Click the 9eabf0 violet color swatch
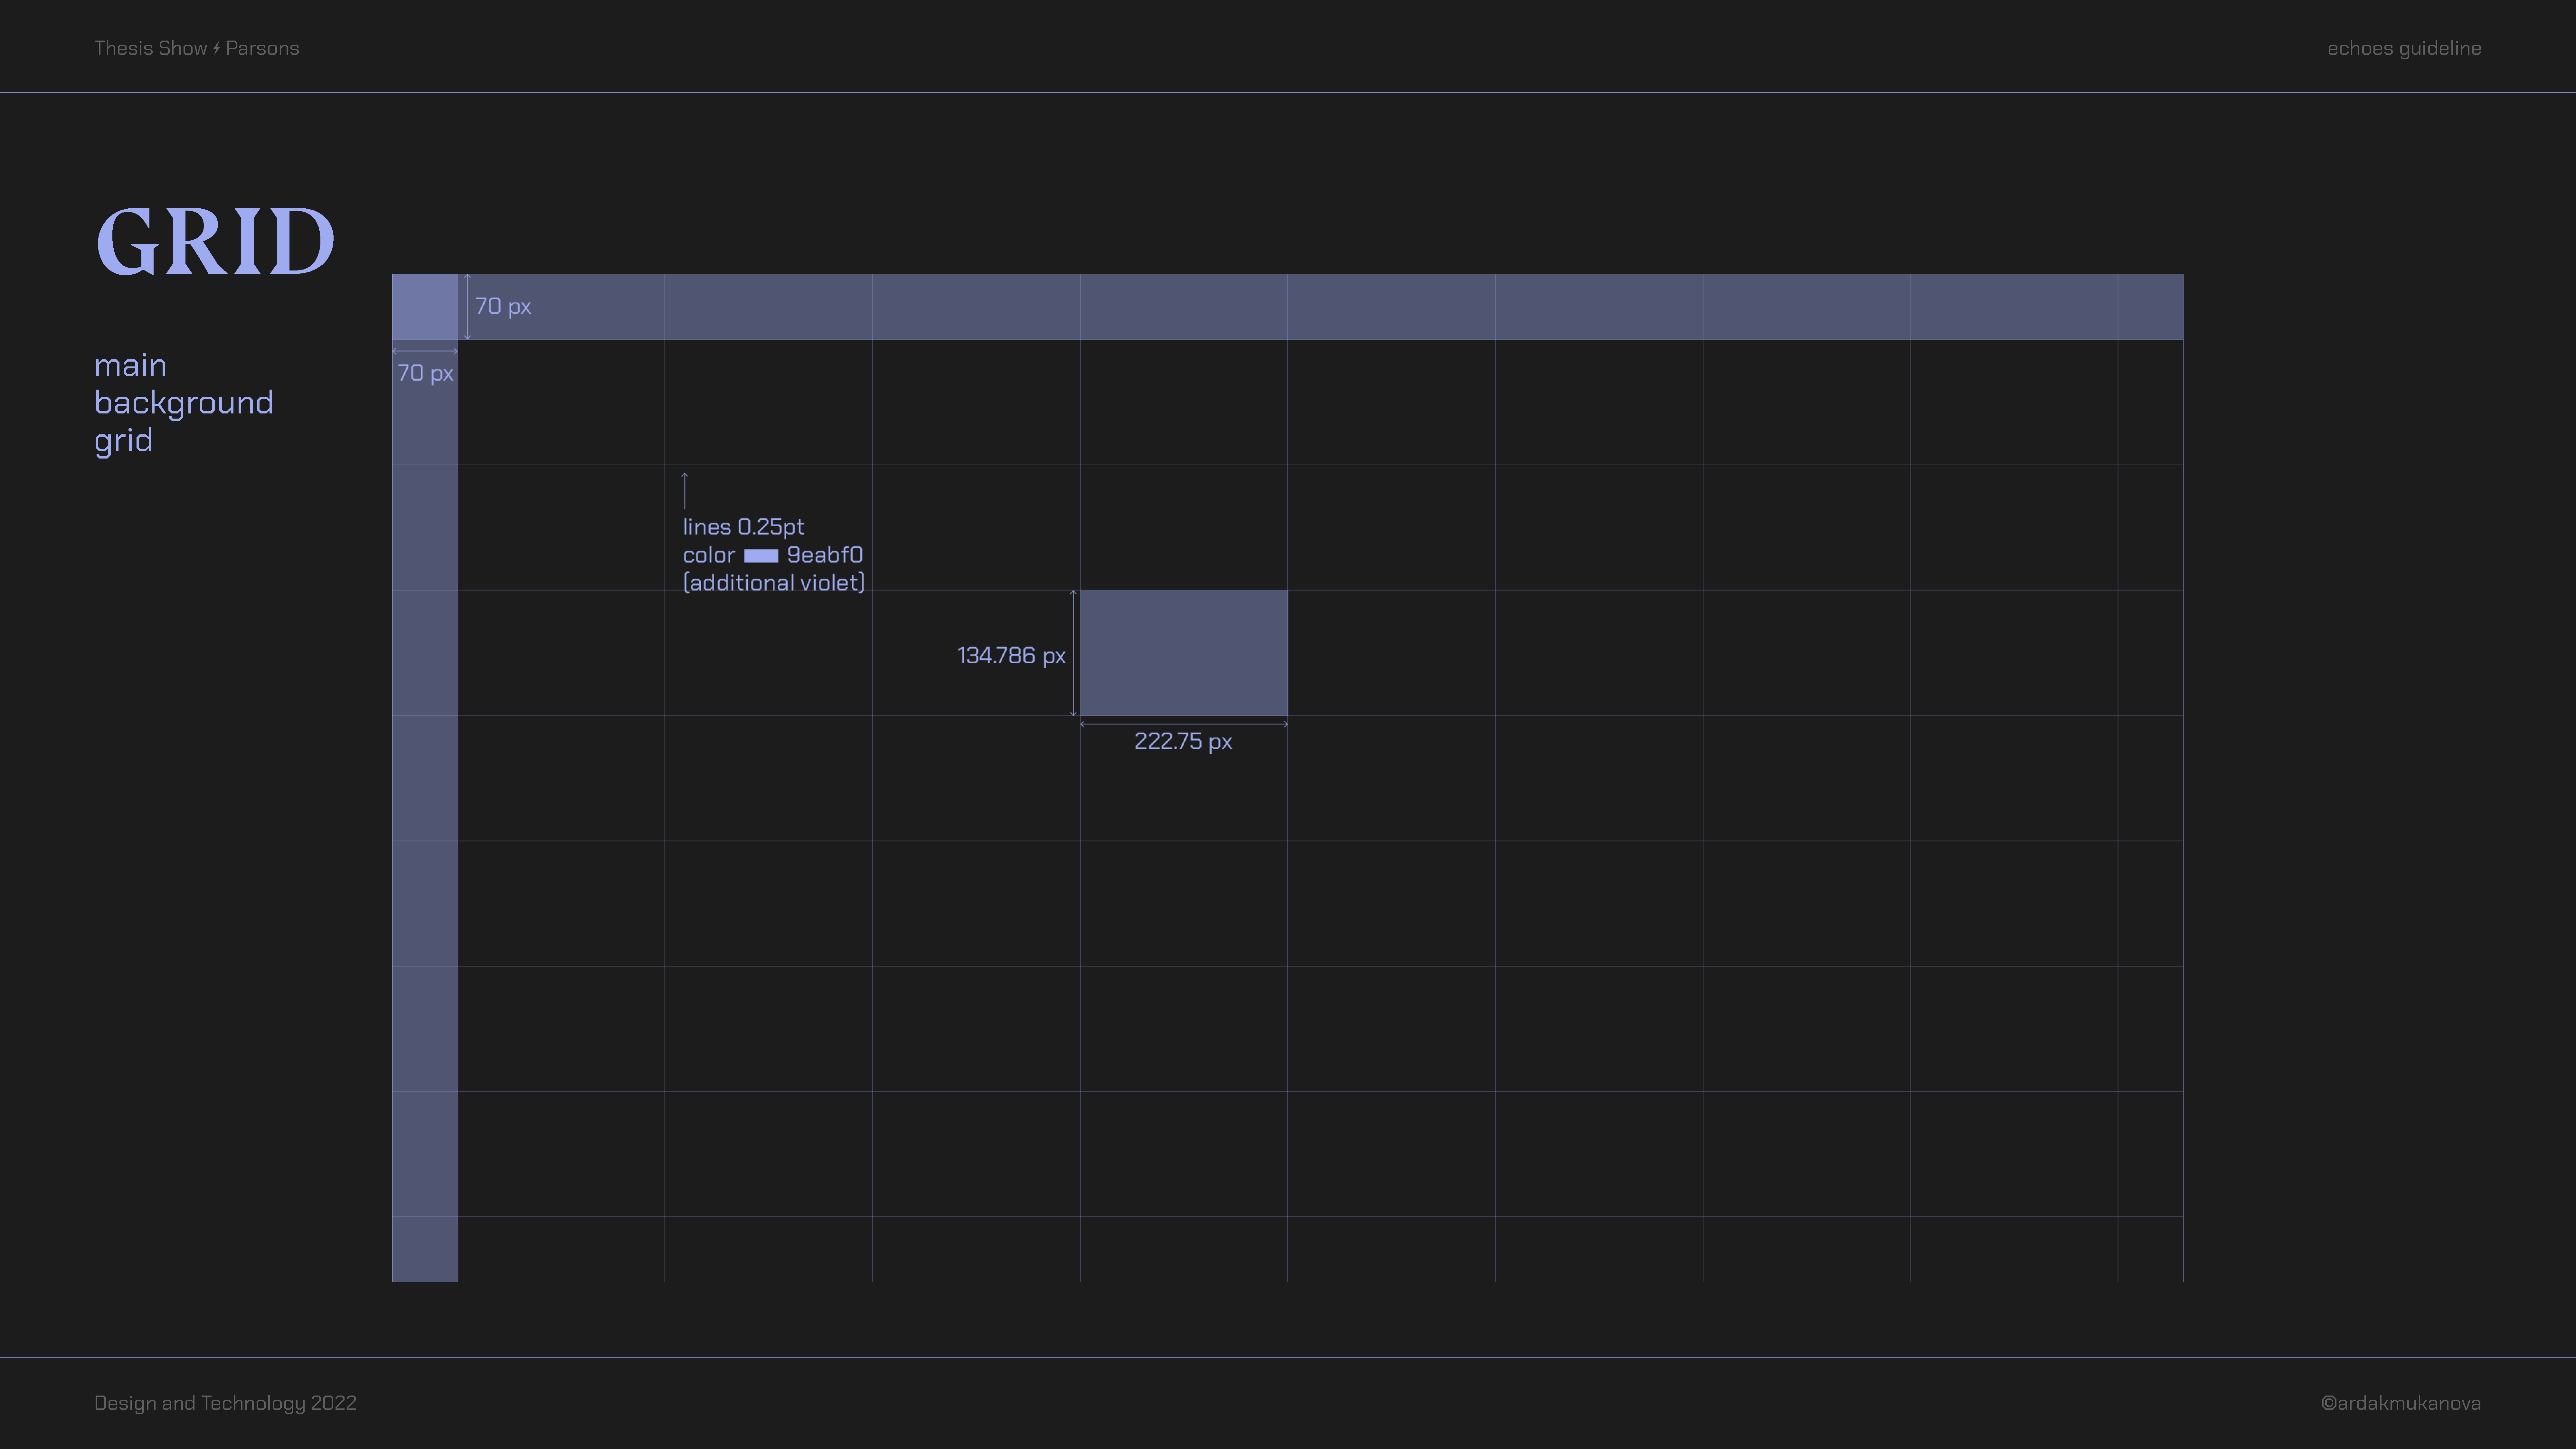The image size is (2576, 1449). pyautogui.click(x=761, y=556)
